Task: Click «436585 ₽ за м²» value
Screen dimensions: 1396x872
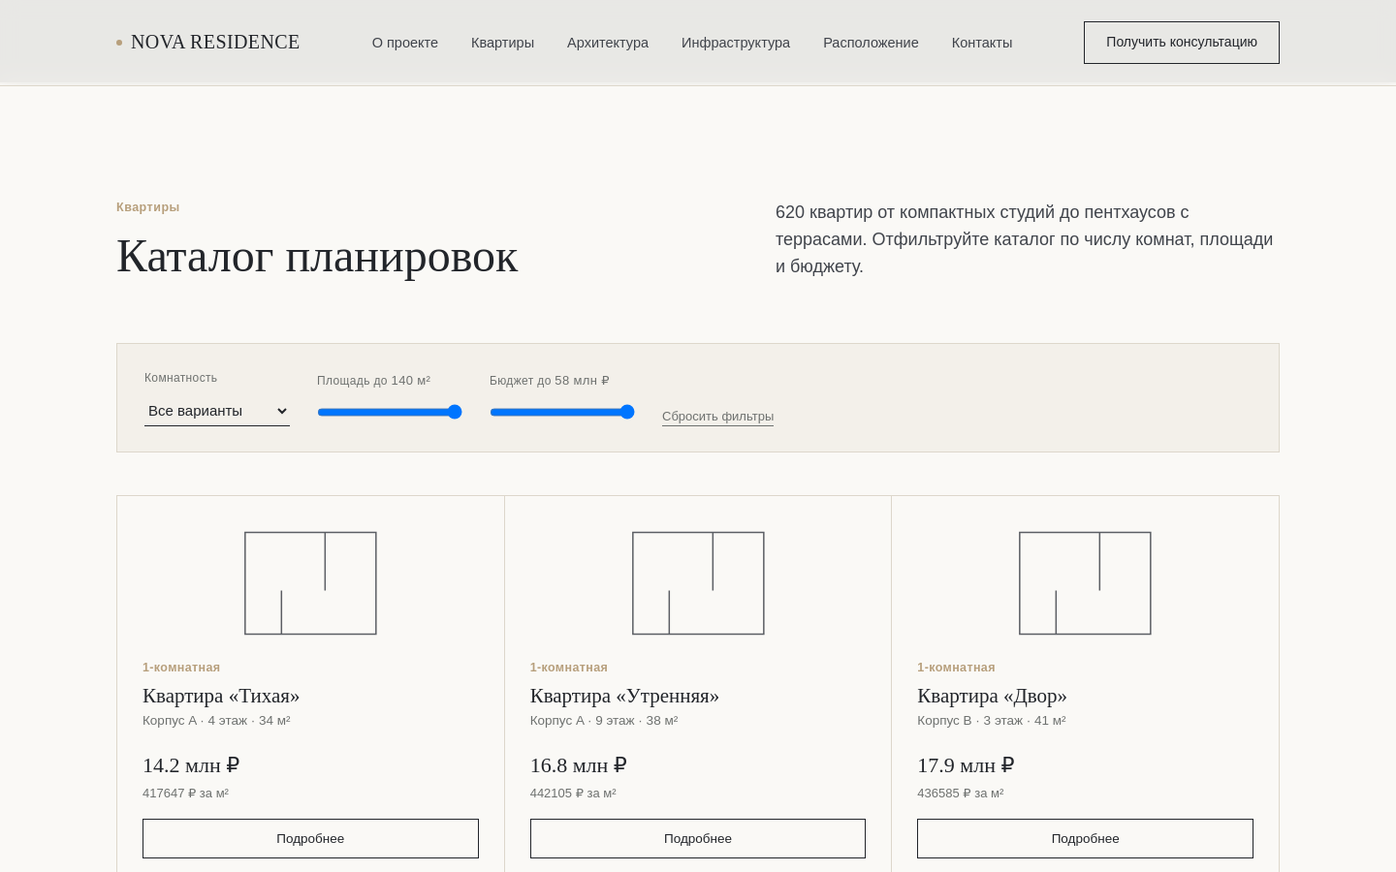Action: 961,794
